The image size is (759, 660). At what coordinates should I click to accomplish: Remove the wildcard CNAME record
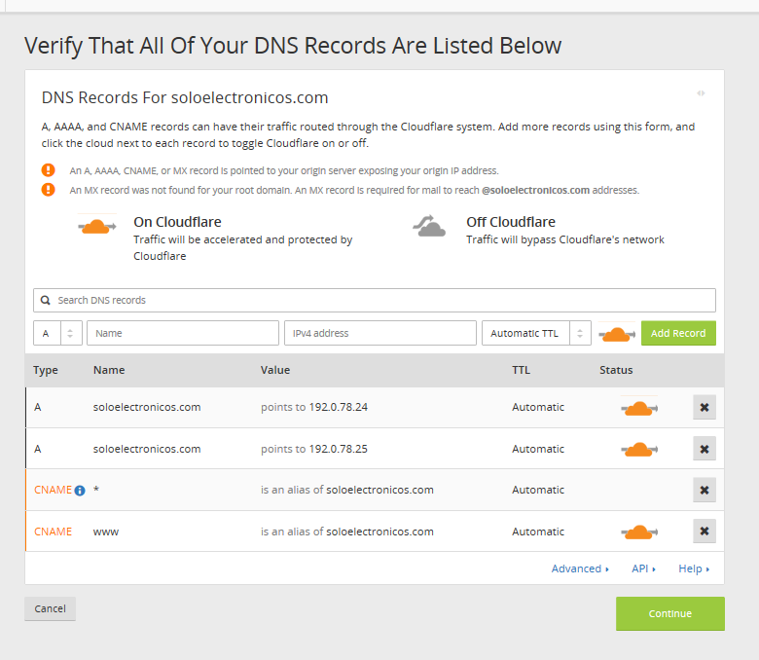705,490
